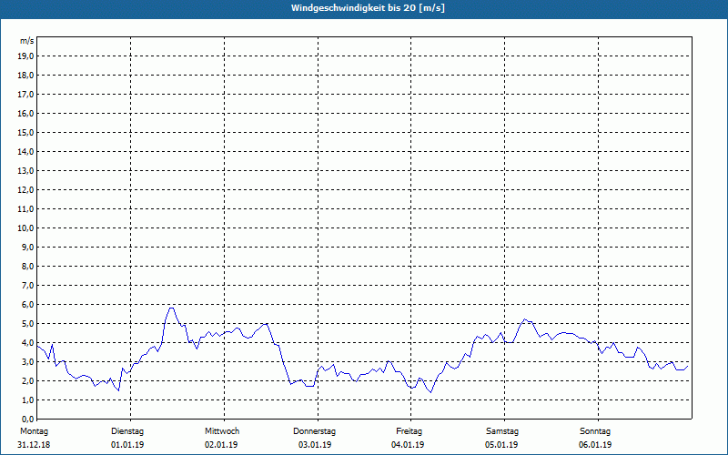Viewport: 728px width, 455px height.
Task: Click the 'Samstag' day label
Action: click(x=502, y=431)
